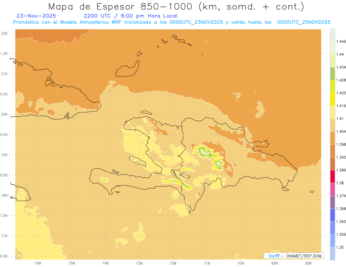Viewport: 346px width, 267px height.
Task: Click the 20N latitude label
Action: (x=4, y=114)
